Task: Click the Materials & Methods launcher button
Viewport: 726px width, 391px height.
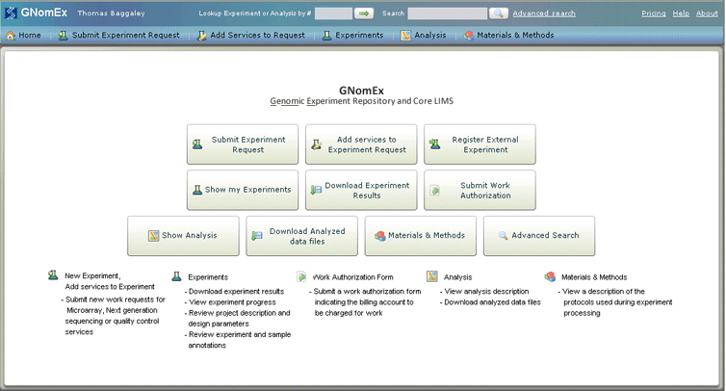Action: pos(421,236)
